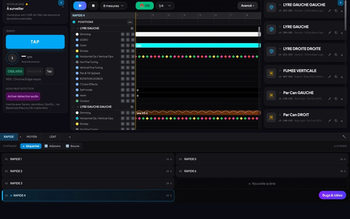
Task: Toggle visibility of the GOBO track
Action: [133, 40]
